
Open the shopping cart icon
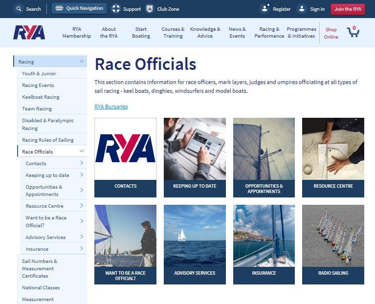(x=353, y=32)
